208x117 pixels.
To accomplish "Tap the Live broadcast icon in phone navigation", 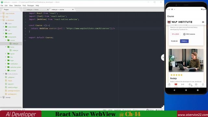I will pos(183,84).
